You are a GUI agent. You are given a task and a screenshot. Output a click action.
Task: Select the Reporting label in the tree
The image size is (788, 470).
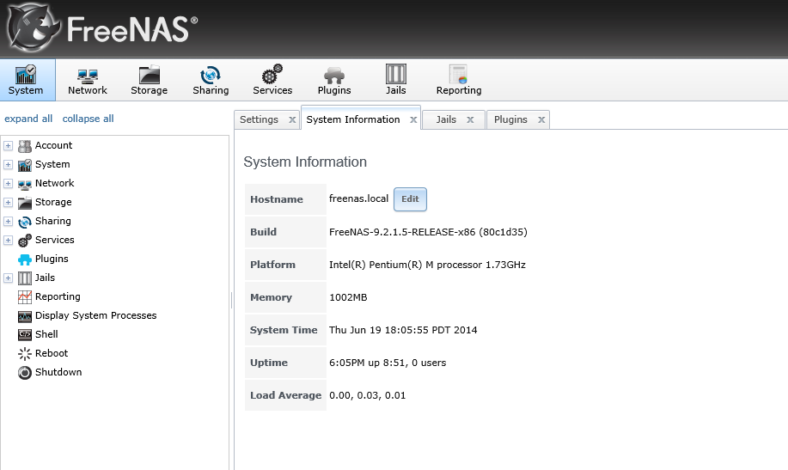[x=58, y=296]
